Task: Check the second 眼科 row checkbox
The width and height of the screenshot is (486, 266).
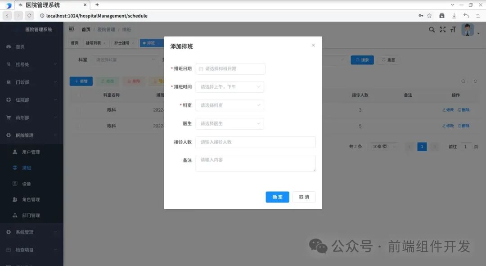Action: coord(77,126)
